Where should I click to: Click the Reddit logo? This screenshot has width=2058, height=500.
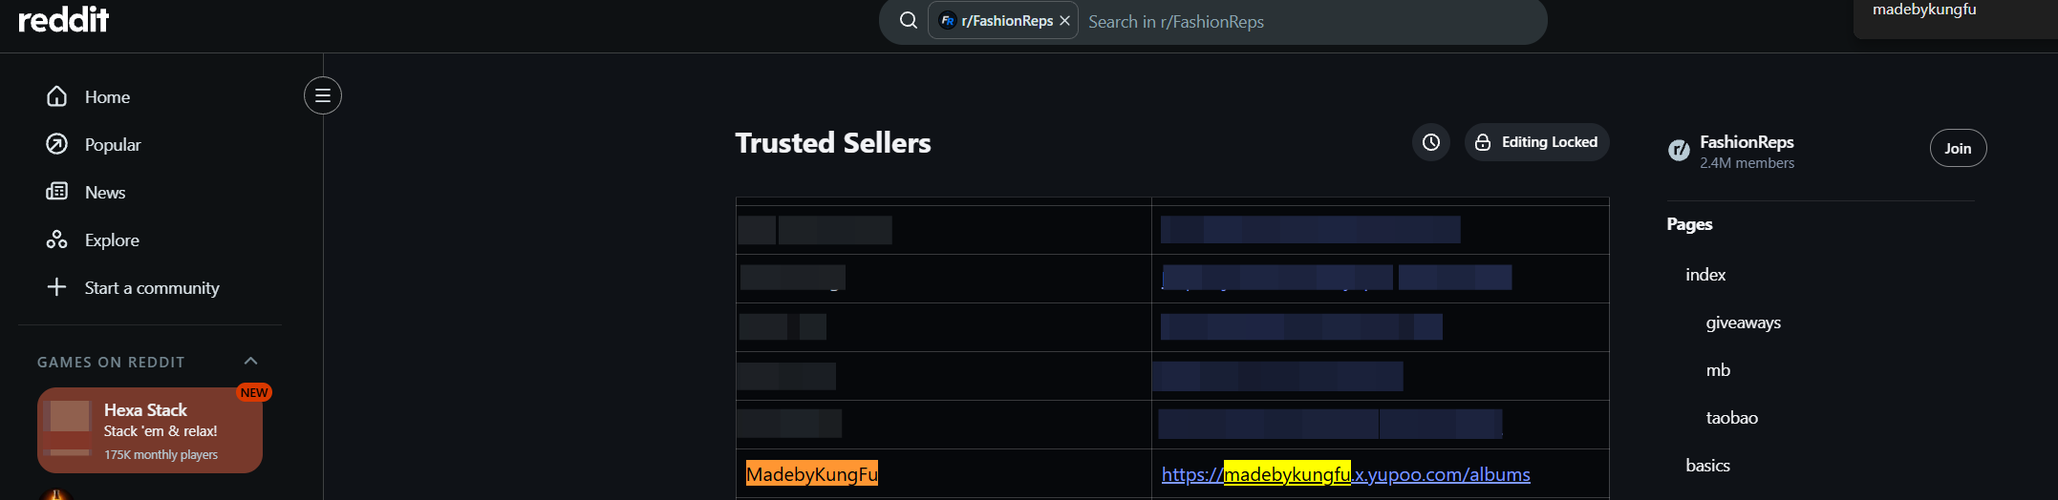(63, 18)
